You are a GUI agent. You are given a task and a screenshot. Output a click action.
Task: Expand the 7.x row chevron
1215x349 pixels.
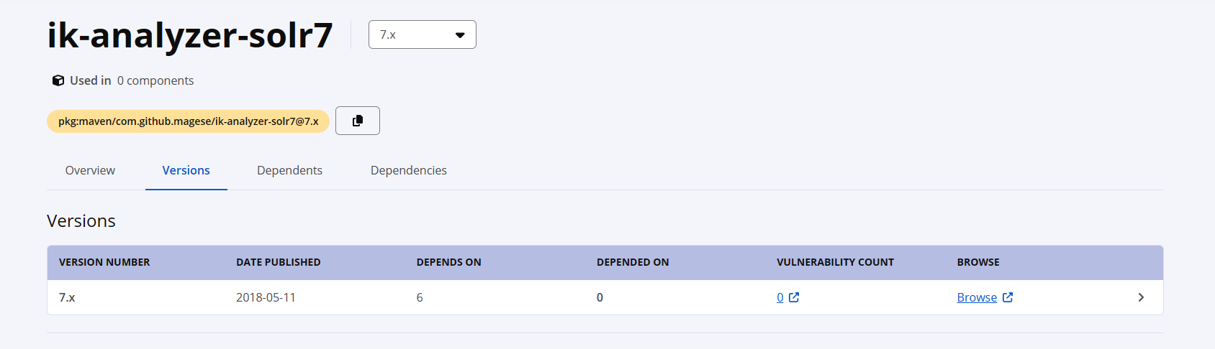1141,297
